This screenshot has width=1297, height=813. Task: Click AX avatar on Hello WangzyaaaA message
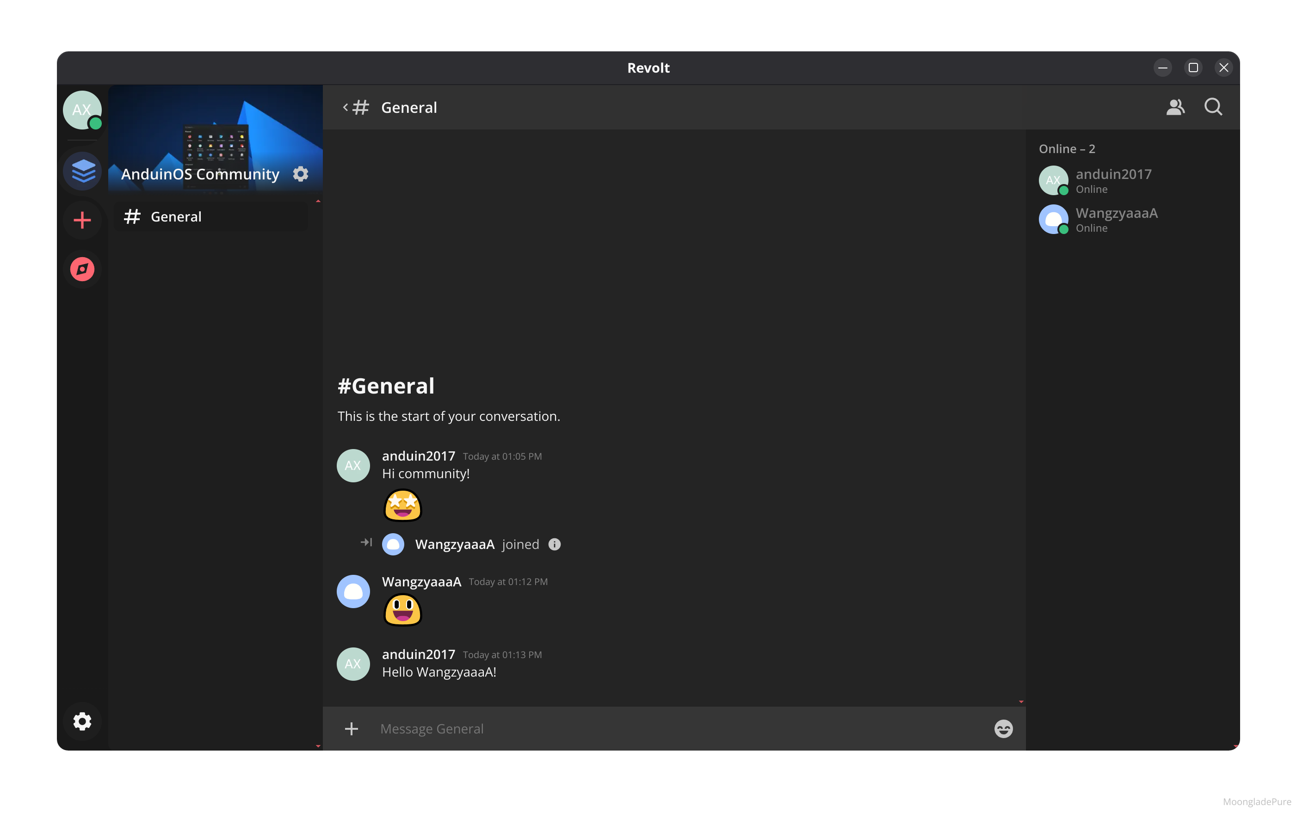click(353, 664)
